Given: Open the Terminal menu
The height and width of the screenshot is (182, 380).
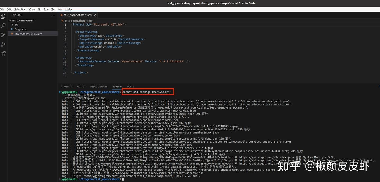Looking at the screenshot, I should pos(57,9).
